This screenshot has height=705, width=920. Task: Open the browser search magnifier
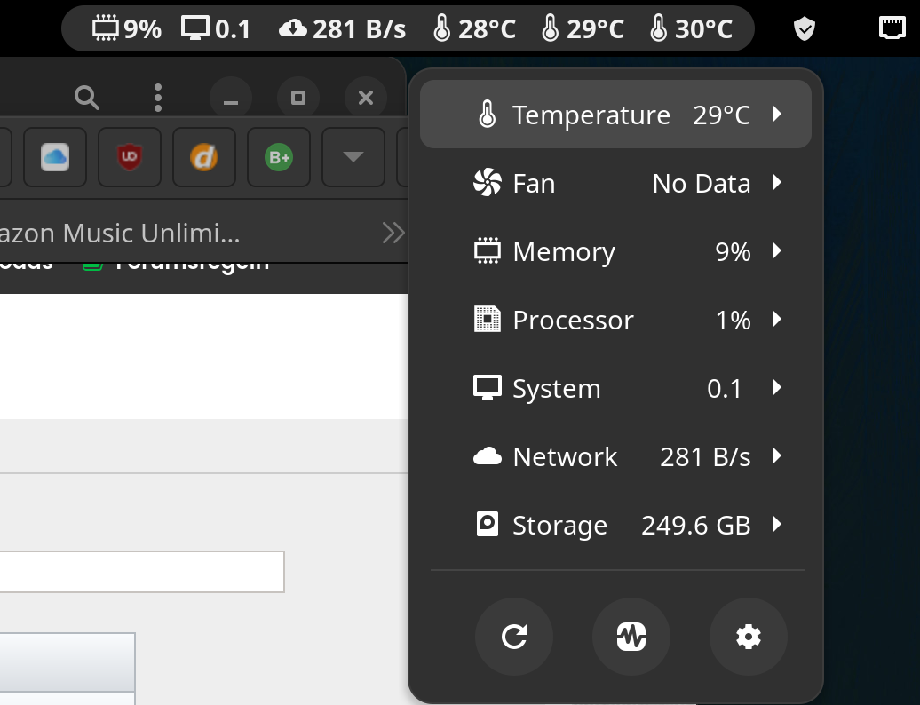tap(86, 98)
